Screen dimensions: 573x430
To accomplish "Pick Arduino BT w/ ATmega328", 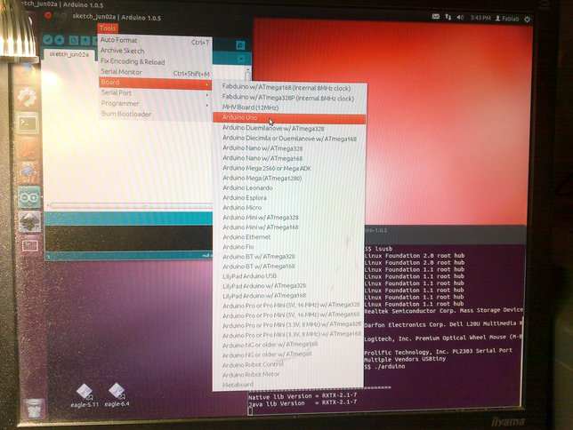I will click(288, 257).
